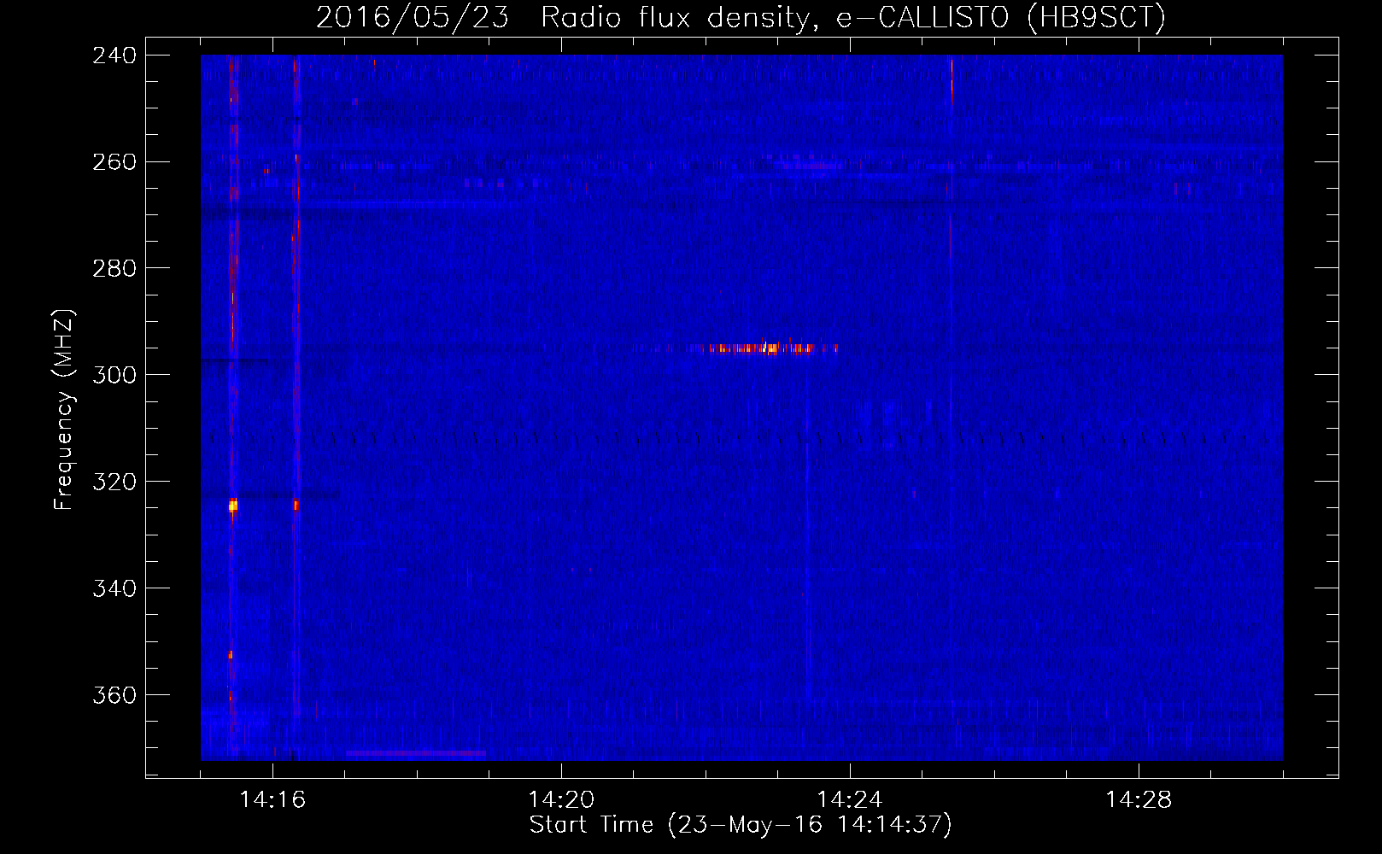
Task: Click the 'Start Time (23-May-16 14:14:37)' axis label
Action: pos(741,825)
